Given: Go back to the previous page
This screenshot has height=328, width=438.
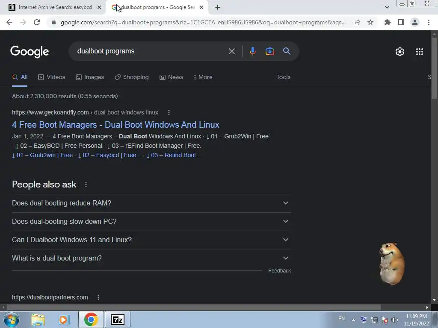Looking at the screenshot, I should pyautogui.click(x=9, y=22).
